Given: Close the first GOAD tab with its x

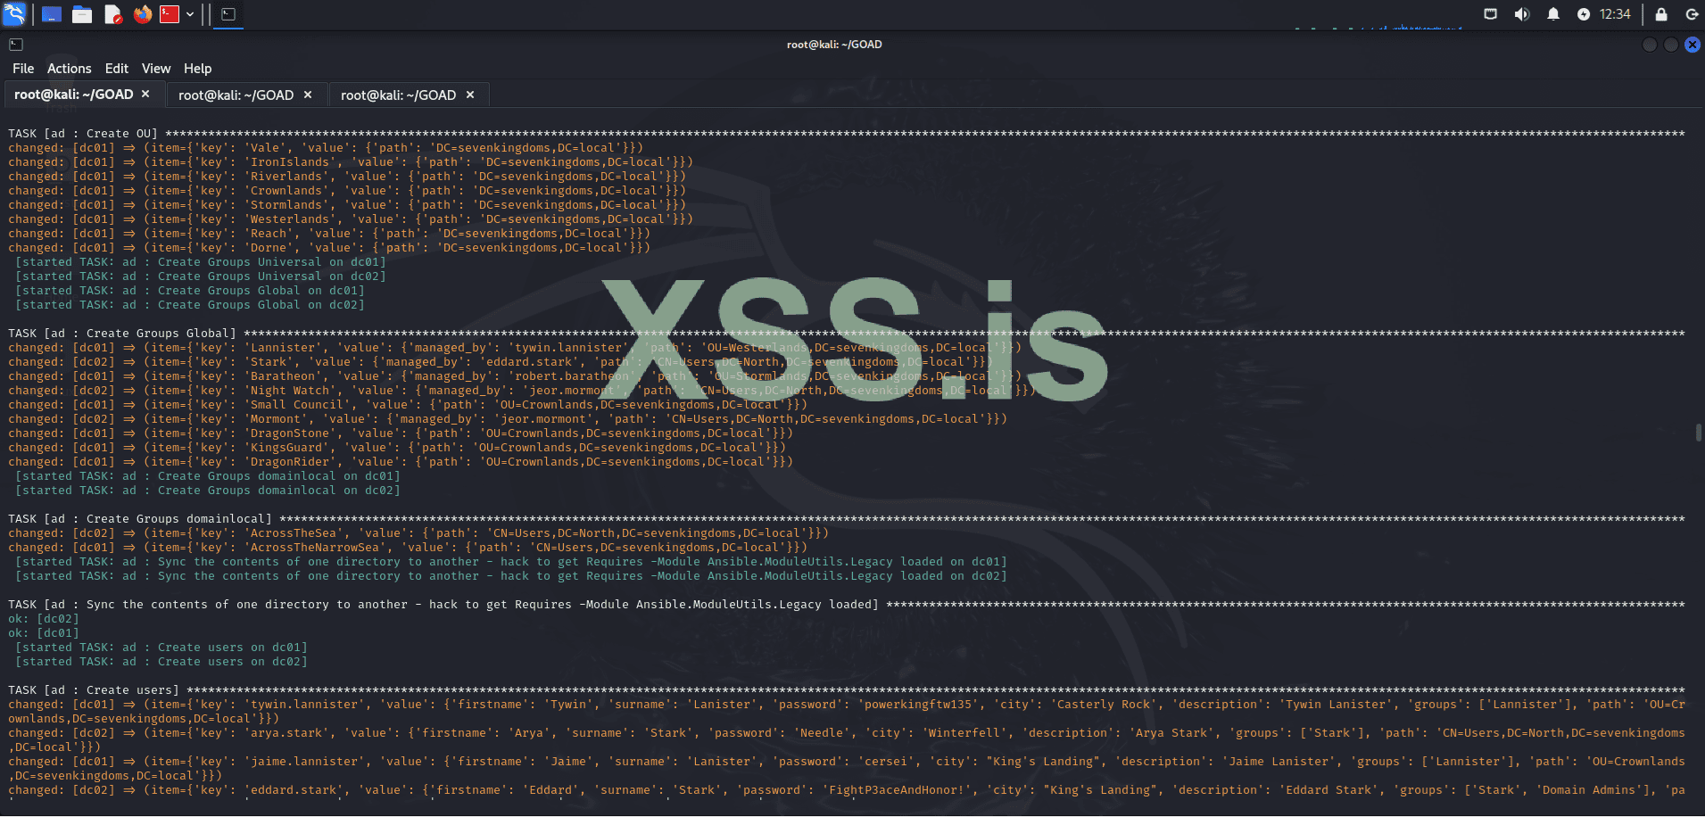Looking at the screenshot, I should (x=145, y=93).
